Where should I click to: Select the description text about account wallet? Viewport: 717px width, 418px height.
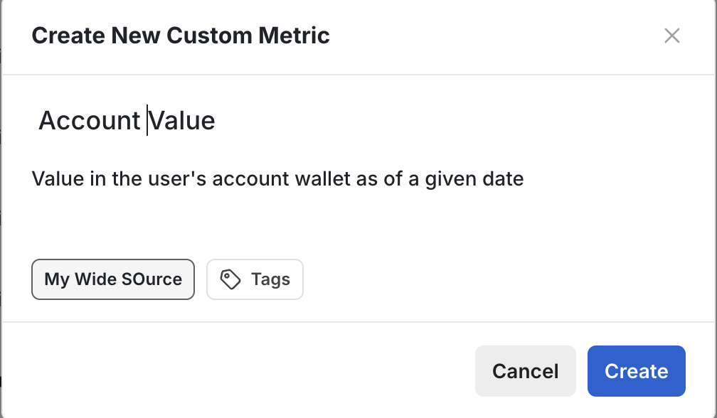[277, 178]
